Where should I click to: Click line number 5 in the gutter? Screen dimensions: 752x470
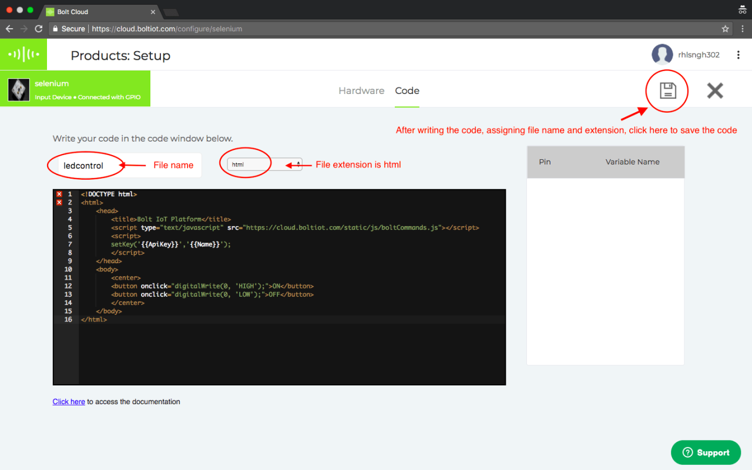[x=70, y=227]
